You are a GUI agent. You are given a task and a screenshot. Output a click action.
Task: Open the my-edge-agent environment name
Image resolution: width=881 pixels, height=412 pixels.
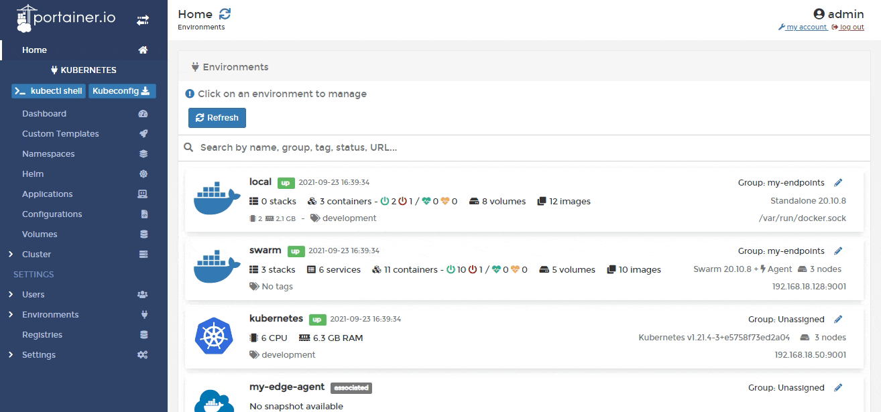pyautogui.click(x=287, y=387)
